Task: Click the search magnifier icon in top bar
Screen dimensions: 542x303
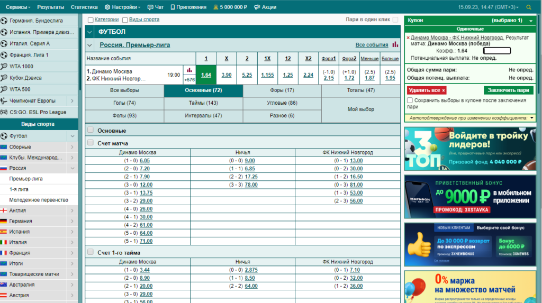Action: click(529, 7)
